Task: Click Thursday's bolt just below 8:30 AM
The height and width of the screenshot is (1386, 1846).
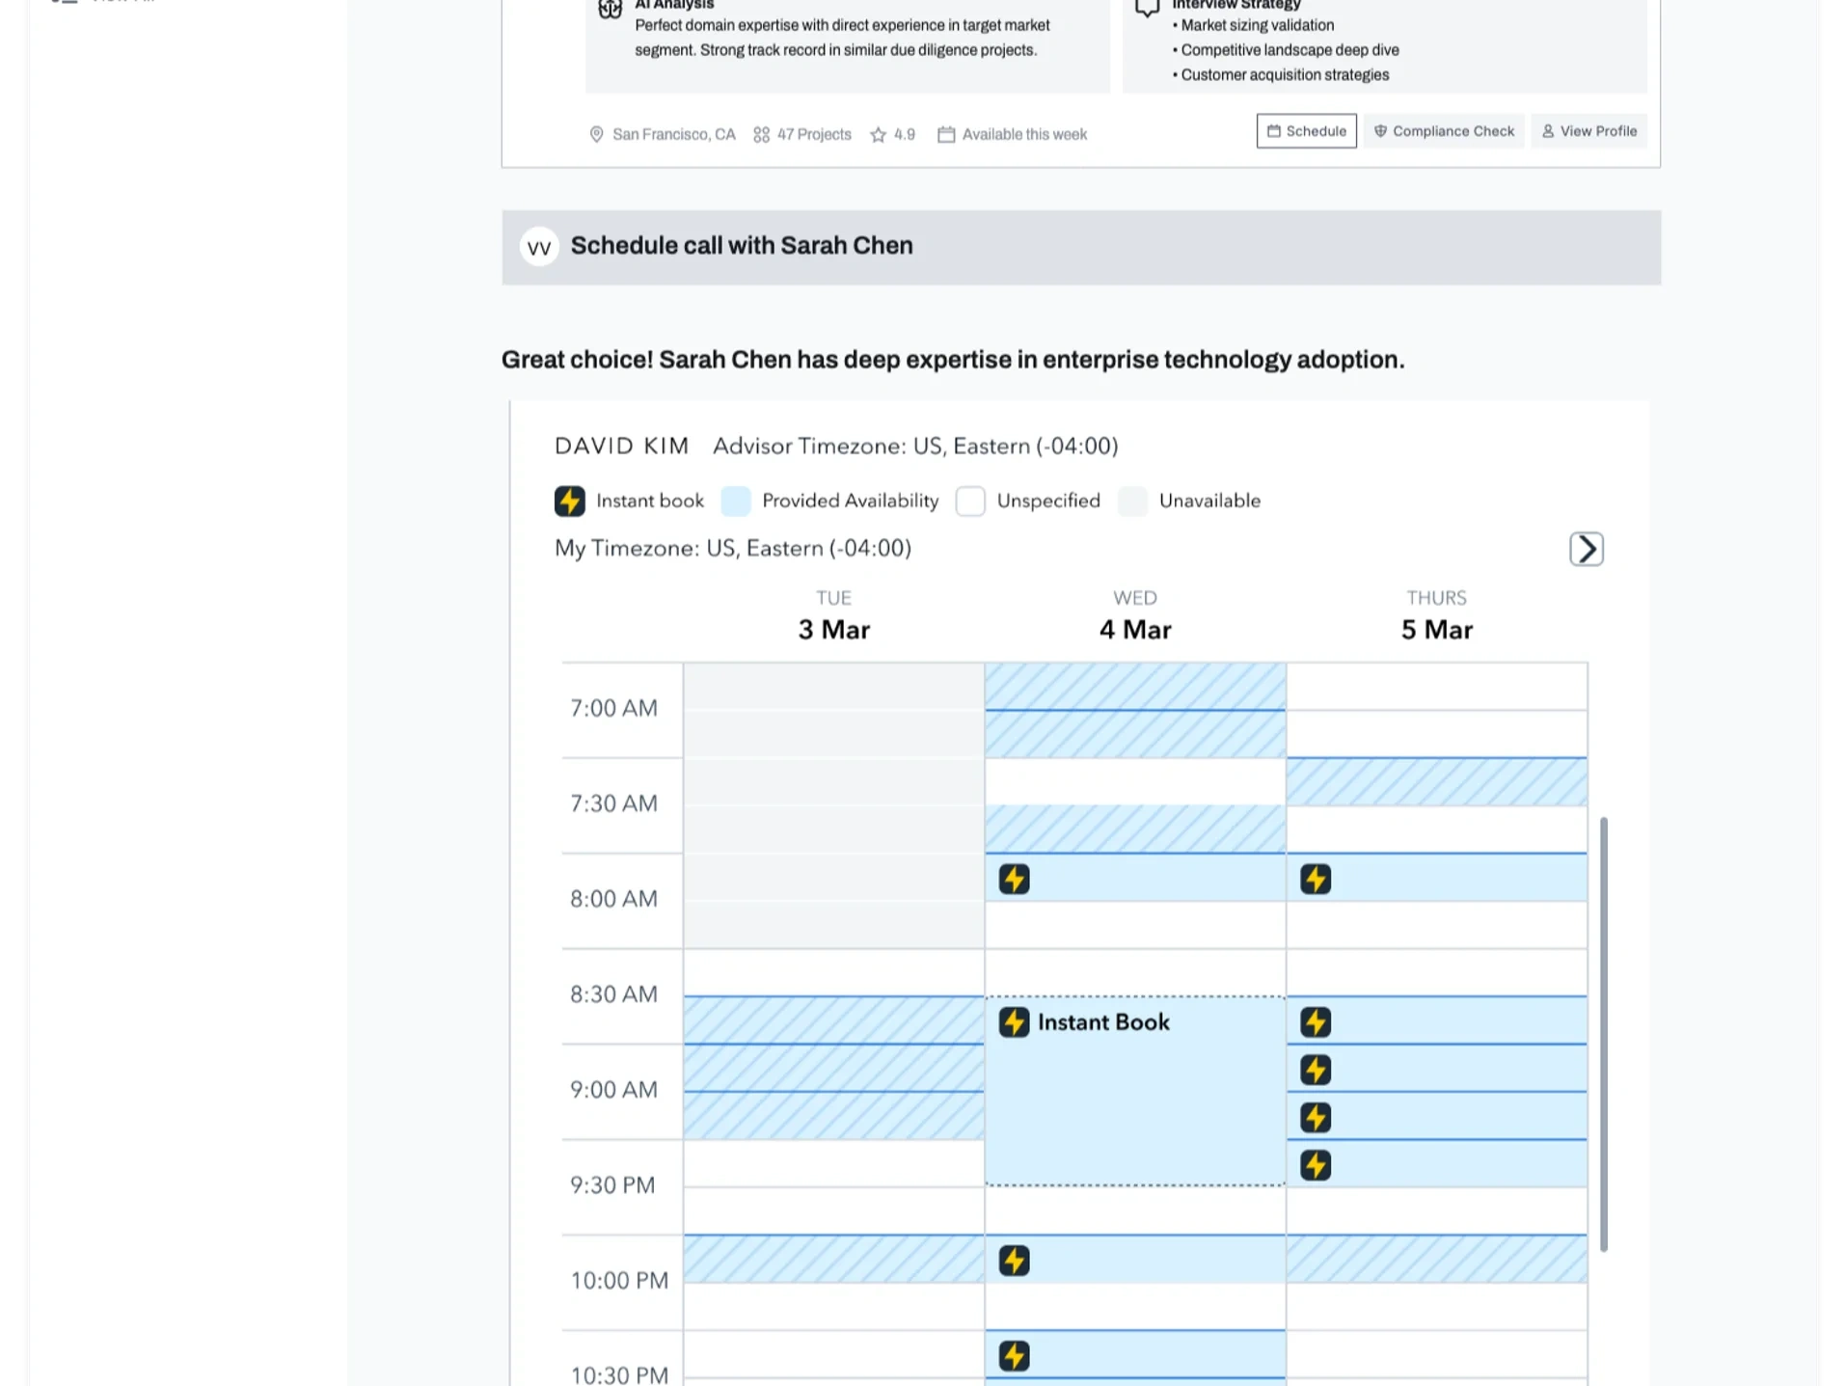Action: coord(1315,1070)
